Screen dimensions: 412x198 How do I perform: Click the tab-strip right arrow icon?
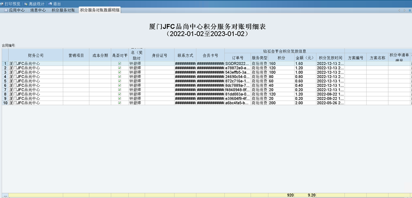click(x=404, y=10)
